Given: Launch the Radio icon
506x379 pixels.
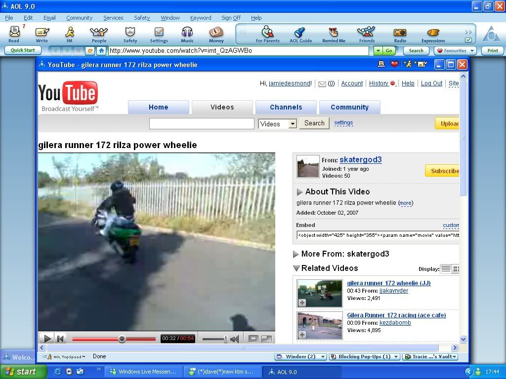Looking at the screenshot, I should (400, 34).
